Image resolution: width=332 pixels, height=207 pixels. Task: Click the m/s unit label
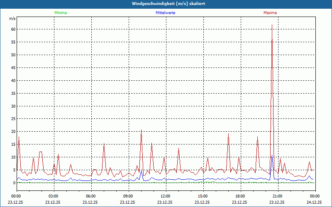[x=12, y=19]
